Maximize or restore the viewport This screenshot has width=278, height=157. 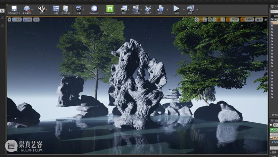click(x=265, y=20)
